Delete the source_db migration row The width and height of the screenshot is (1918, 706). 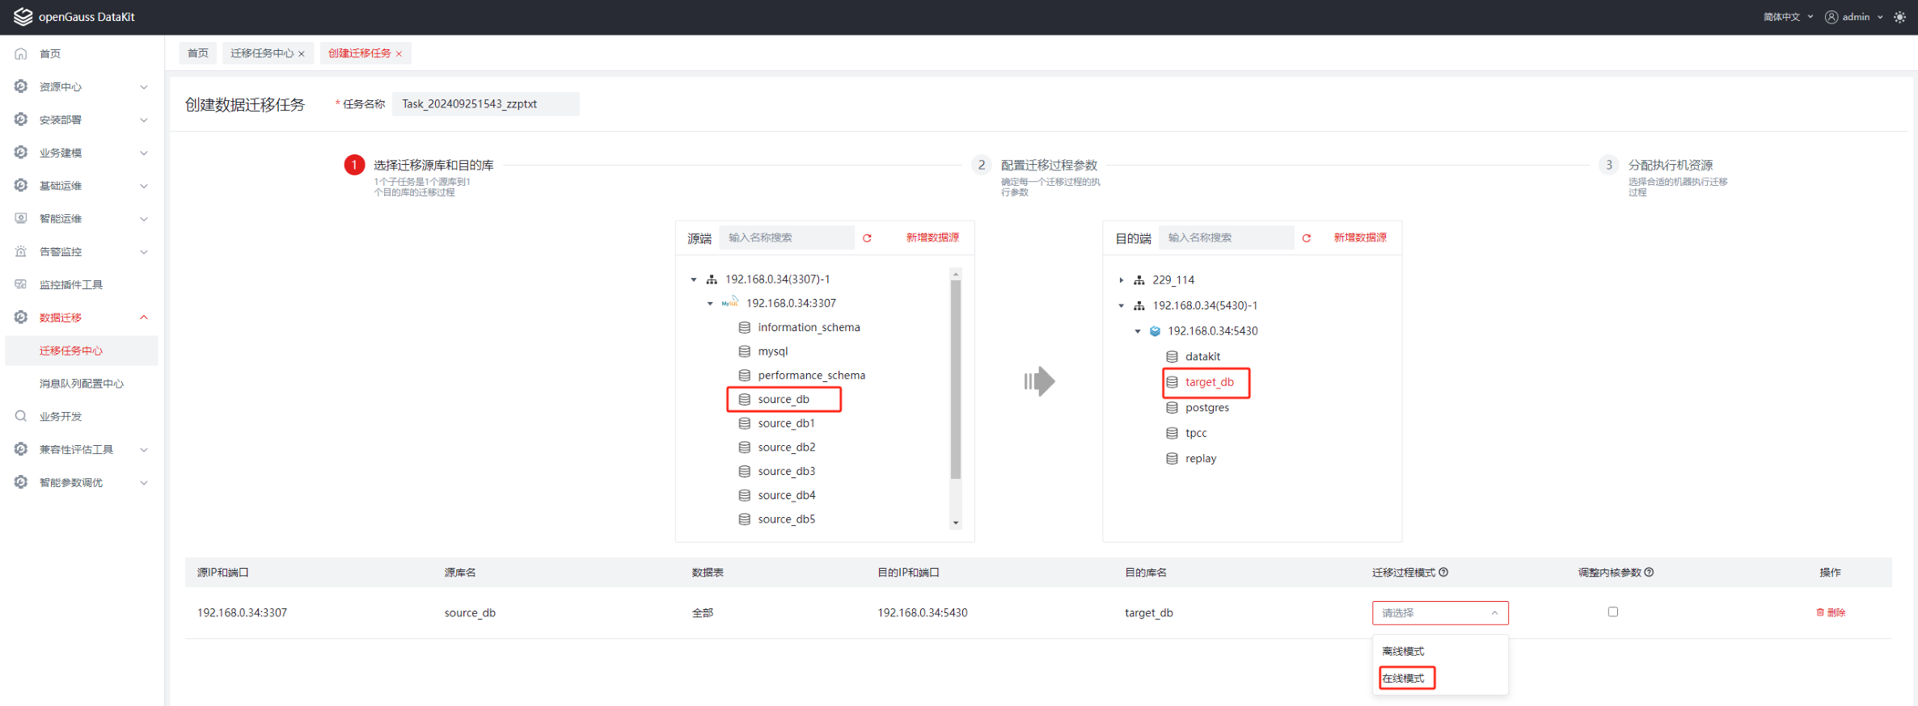[x=1831, y=613]
